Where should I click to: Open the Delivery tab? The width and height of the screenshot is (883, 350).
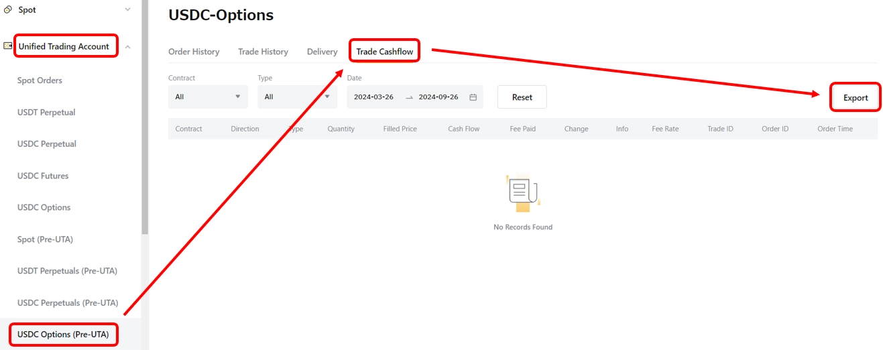[322, 52]
